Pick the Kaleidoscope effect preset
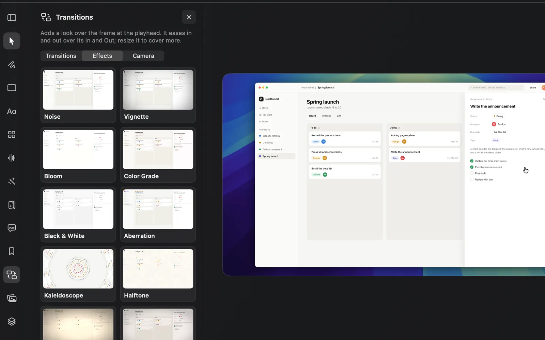 point(78,274)
